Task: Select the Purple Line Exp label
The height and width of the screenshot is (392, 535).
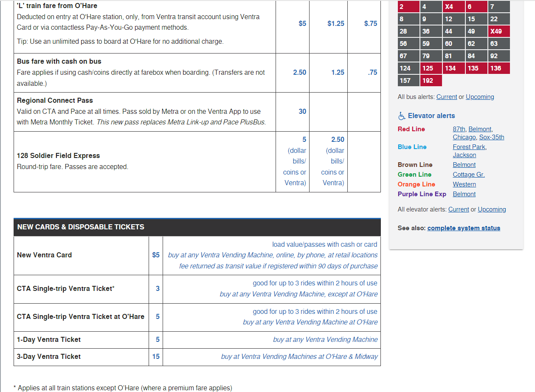Action: coord(422,194)
